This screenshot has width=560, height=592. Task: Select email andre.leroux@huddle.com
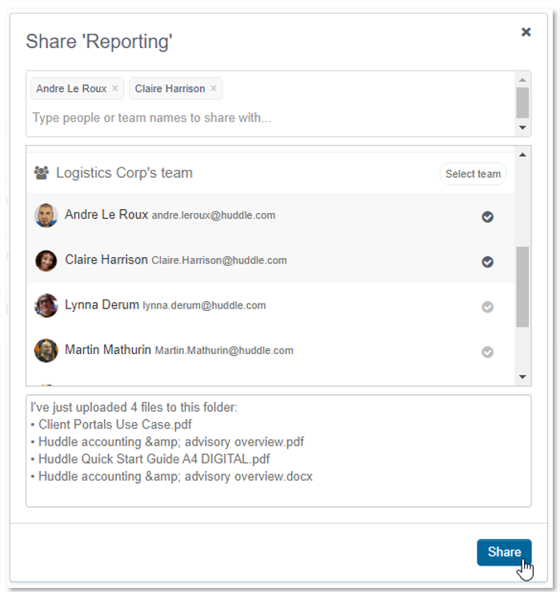coord(214,215)
